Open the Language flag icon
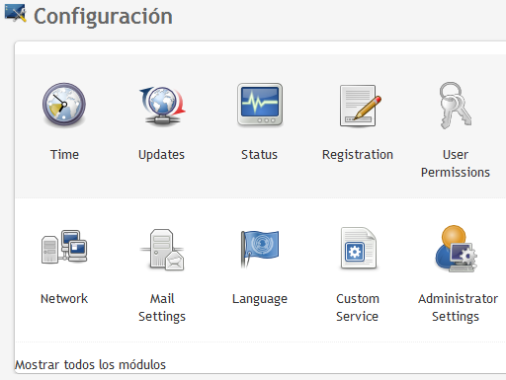The height and width of the screenshot is (380, 506). tap(260, 249)
